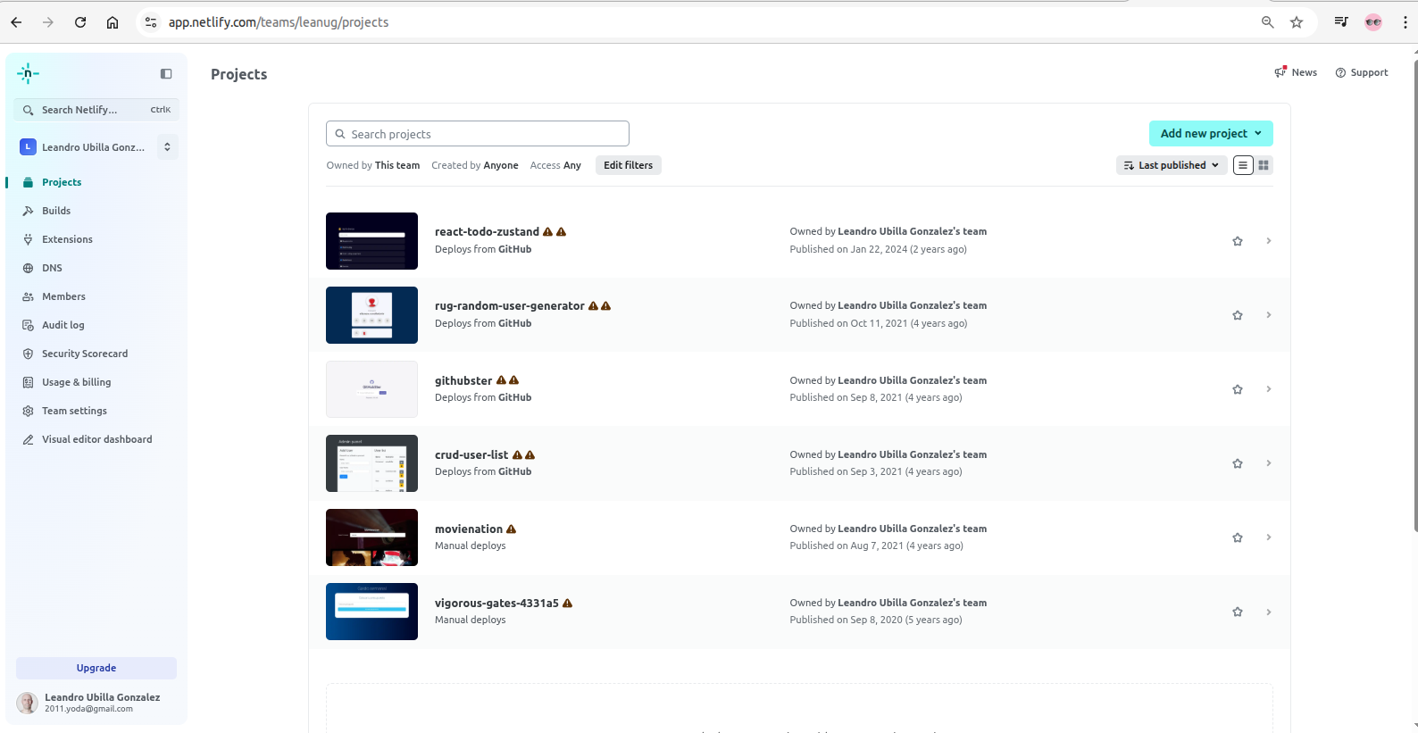The width and height of the screenshot is (1418, 733).
Task: Favorite the react-todo-zustand project
Action: click(x=1237, y=241)
